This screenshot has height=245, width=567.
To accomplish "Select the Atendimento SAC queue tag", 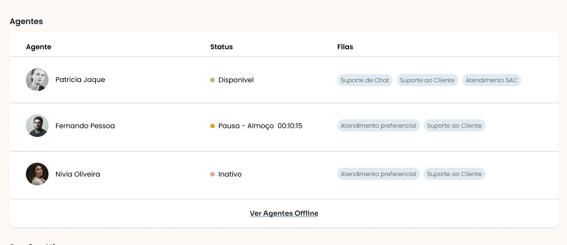I will (491, 80).
